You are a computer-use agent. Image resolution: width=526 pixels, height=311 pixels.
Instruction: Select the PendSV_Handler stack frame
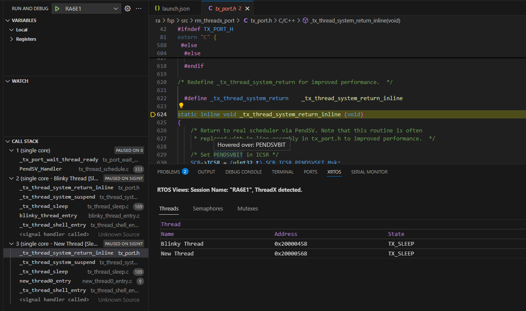click(75, 169)
